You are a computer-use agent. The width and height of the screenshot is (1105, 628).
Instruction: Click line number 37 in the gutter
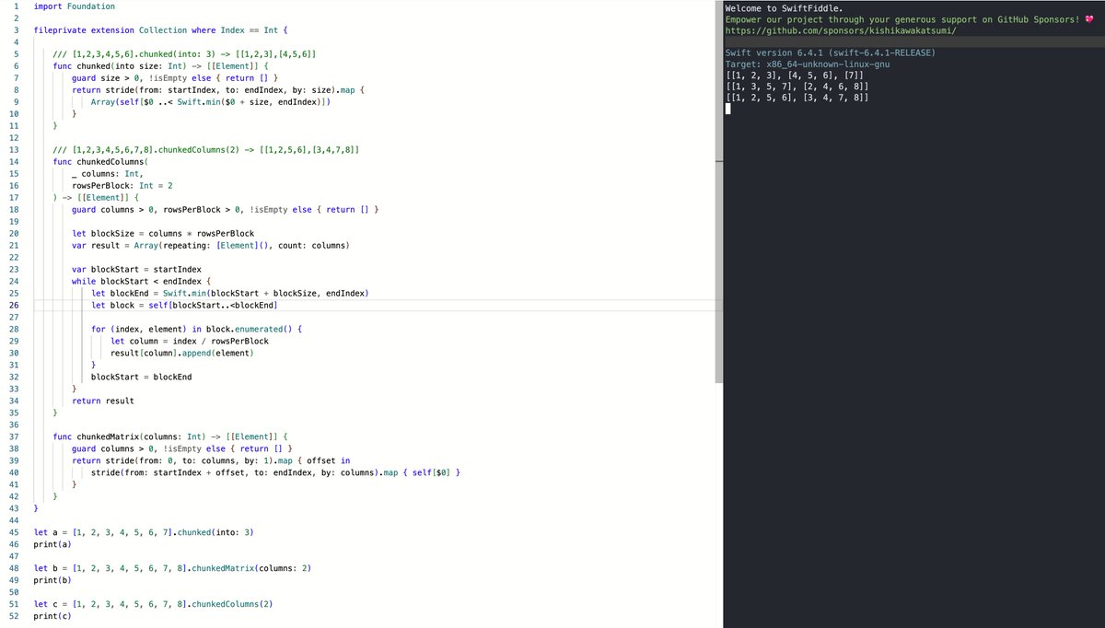click(15, 436)
